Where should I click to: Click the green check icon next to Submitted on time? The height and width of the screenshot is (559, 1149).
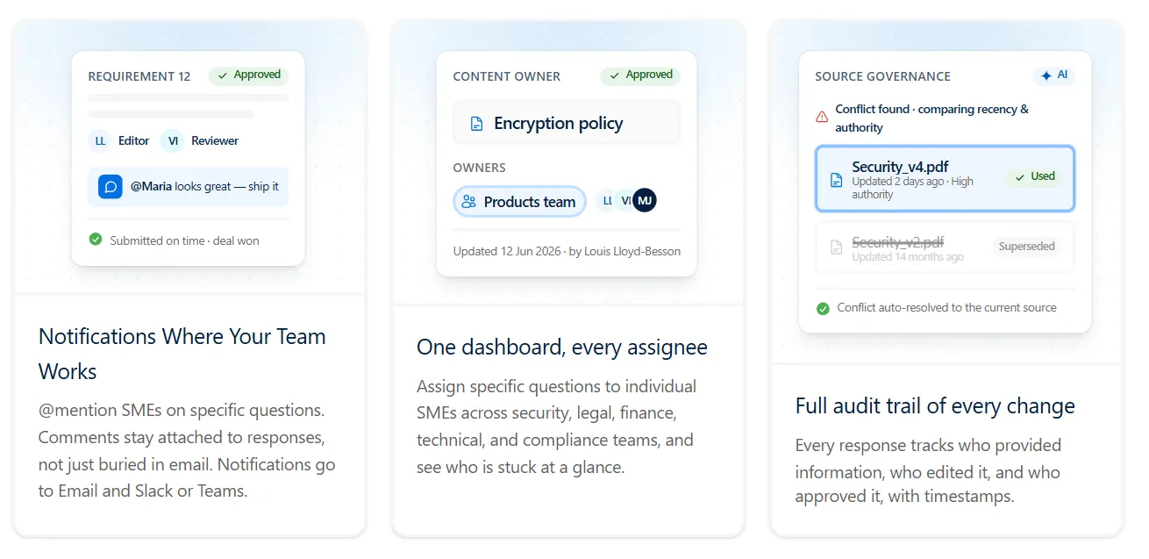tap(96, 240)
